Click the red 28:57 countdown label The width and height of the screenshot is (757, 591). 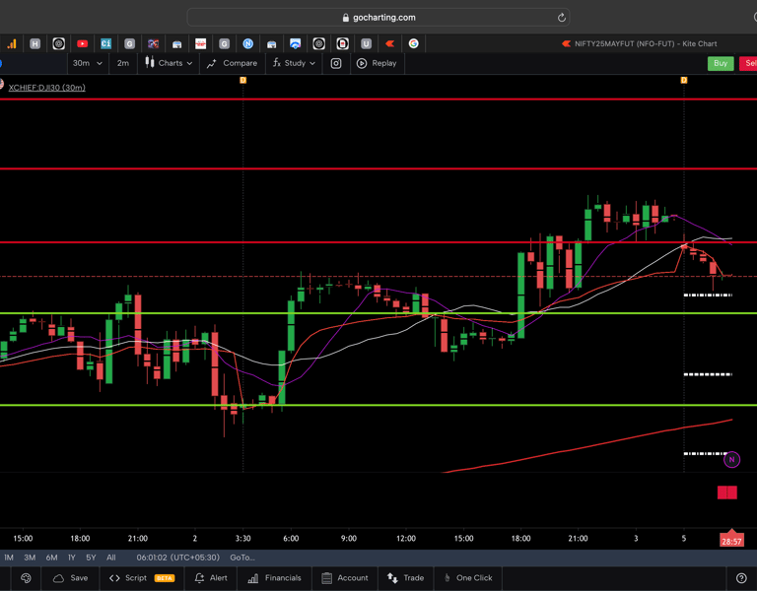pyautogui.click(x=731, y=541)
